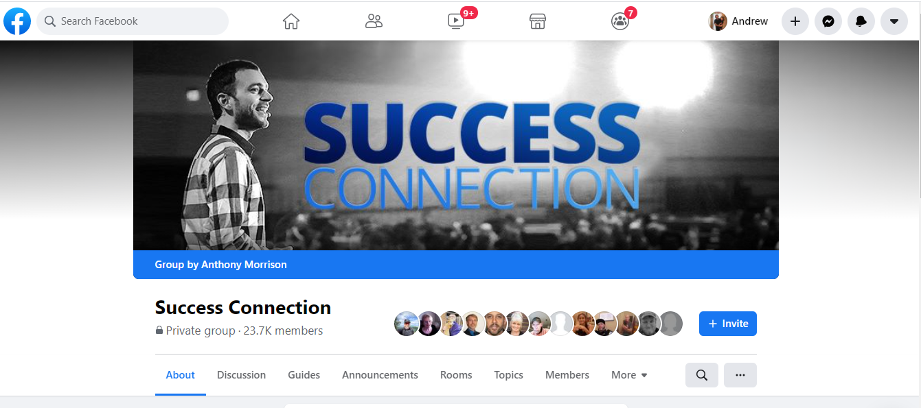The width and height of the screenshot is (921, 408).
Task: Open Andrew's profile link
Action: (x=738, y=21)
